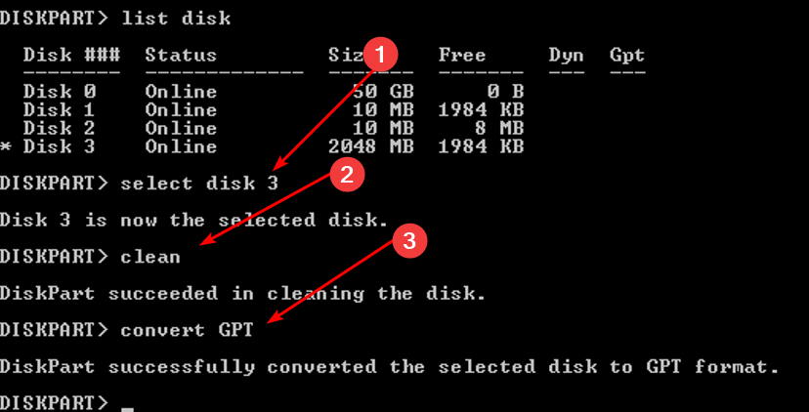809x412 pixels.
Task: Click the "select disk 3" command
Action: coord(199,183)
